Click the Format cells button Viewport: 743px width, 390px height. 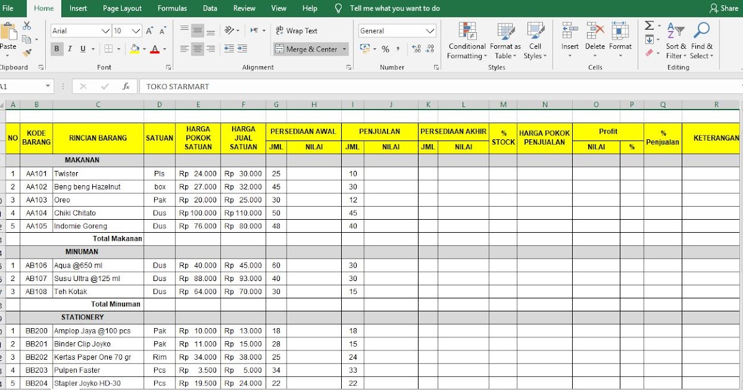tap(620, 40)
